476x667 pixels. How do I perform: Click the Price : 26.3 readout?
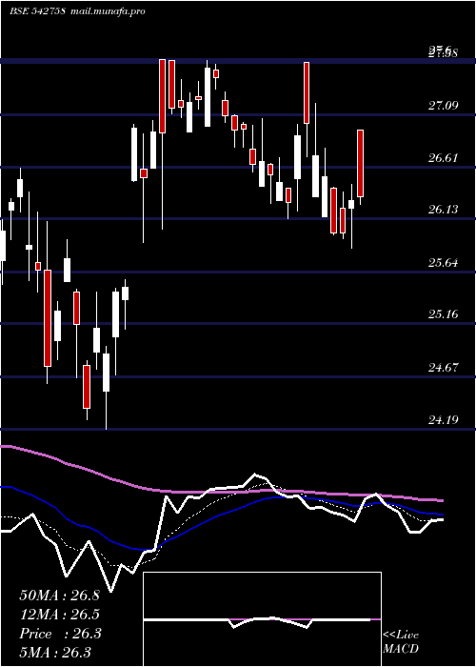(60, 634)
